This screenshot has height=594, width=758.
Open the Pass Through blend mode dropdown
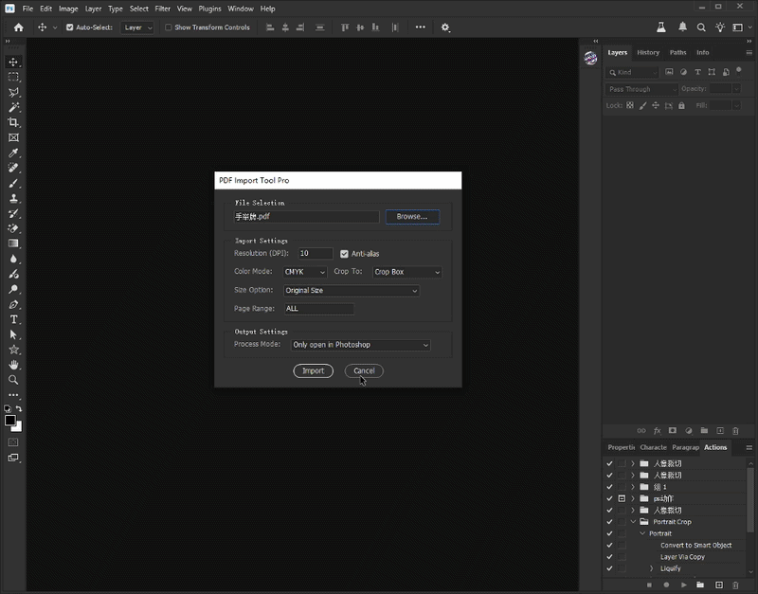642,89
